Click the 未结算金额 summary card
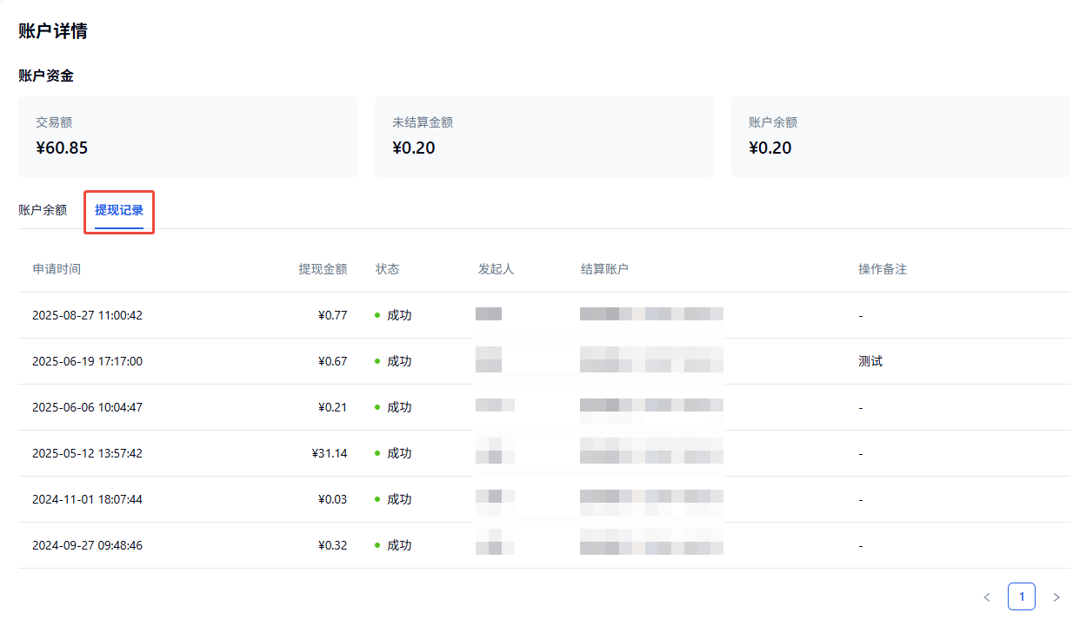 543,136
